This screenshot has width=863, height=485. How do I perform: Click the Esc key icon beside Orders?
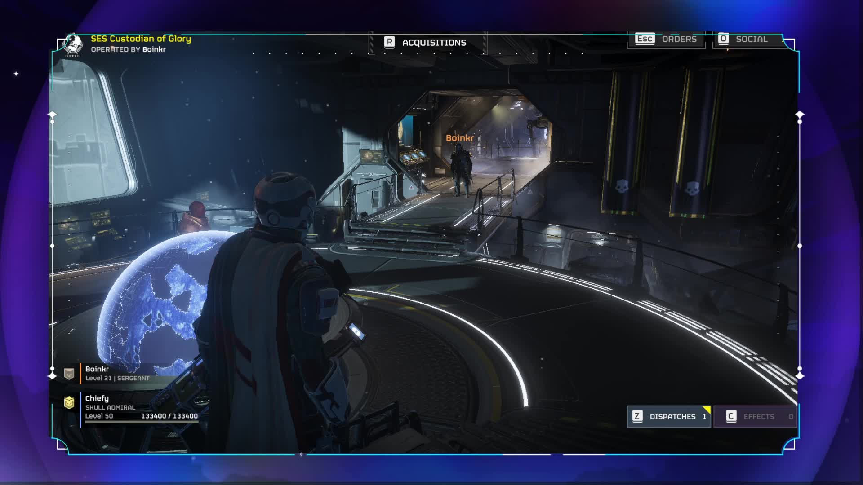click(x=644, y=39)
